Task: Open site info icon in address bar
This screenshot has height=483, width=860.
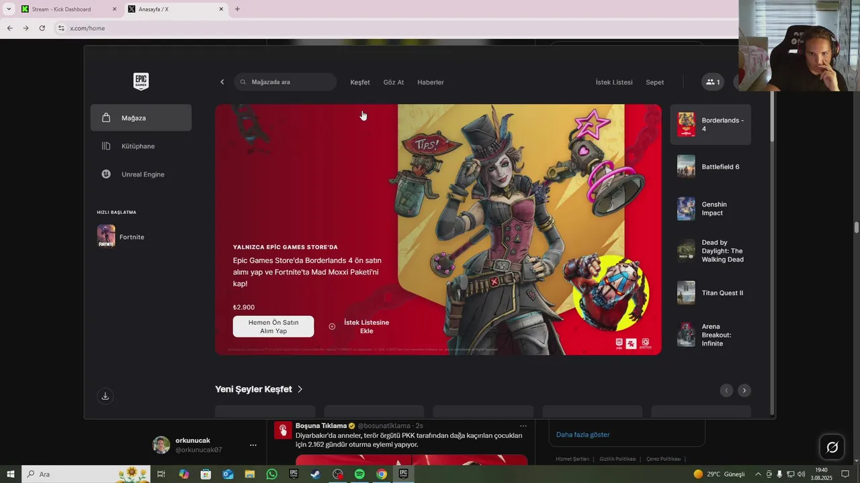Action: click(x=61, y=28)
